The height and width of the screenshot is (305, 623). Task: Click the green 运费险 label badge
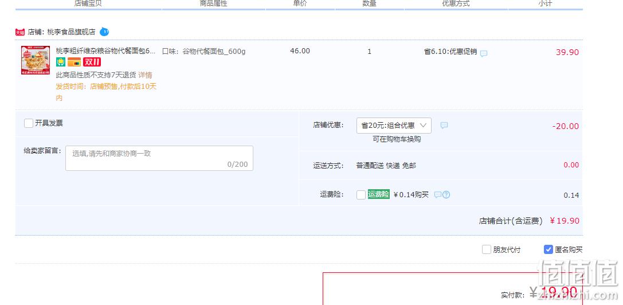click(379, 194)
